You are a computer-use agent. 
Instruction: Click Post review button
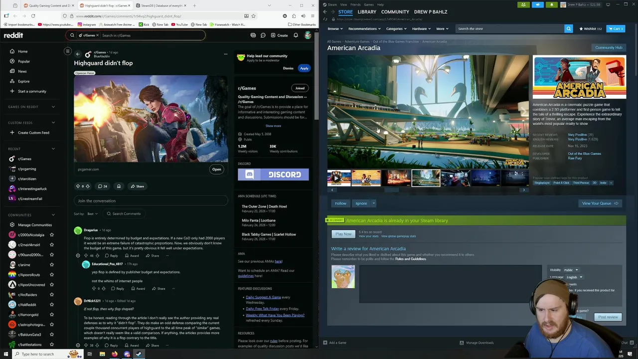(x=608, y=317)
